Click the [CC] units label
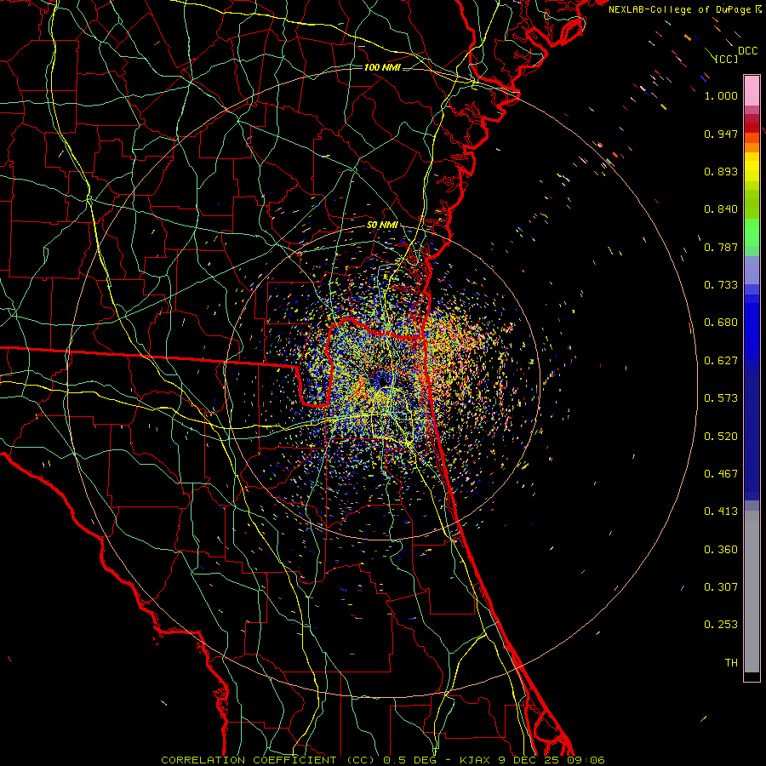766x766 pixels. 726,59
